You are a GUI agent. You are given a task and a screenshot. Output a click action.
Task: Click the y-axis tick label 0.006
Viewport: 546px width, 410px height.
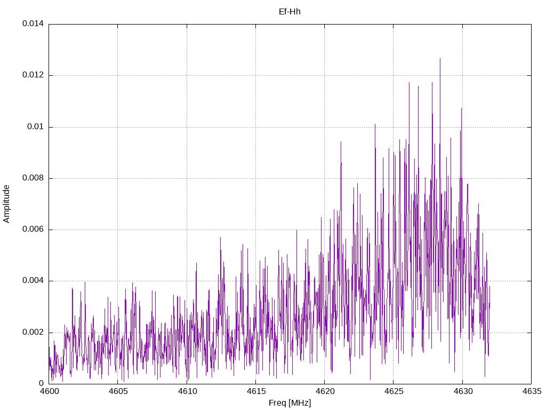point(33,229)
